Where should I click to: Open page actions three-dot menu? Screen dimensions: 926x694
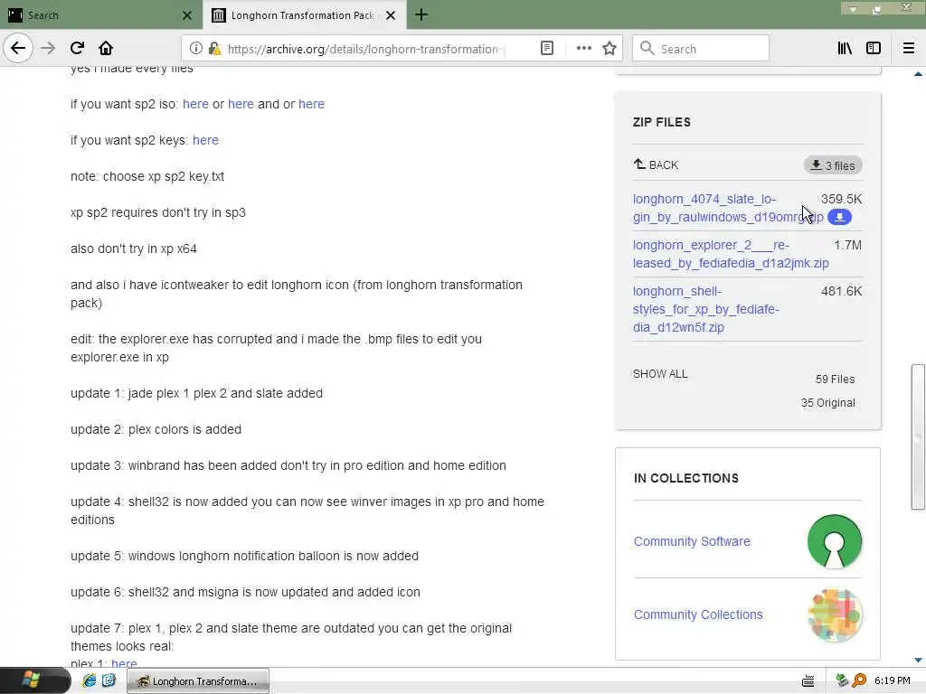(583, 49)
